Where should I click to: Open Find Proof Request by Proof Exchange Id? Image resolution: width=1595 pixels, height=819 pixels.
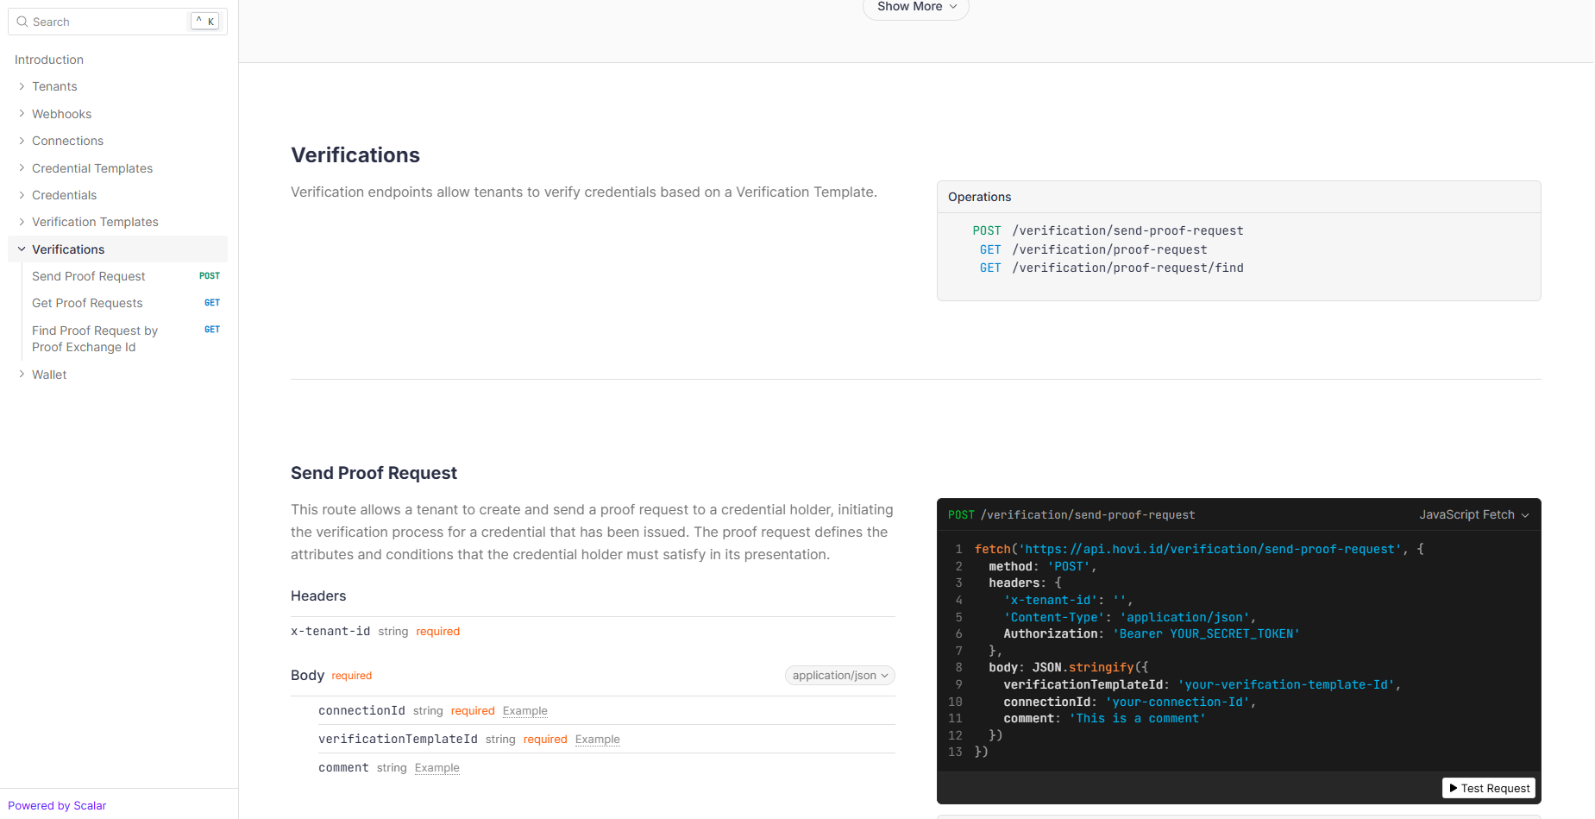click(94, 338)
